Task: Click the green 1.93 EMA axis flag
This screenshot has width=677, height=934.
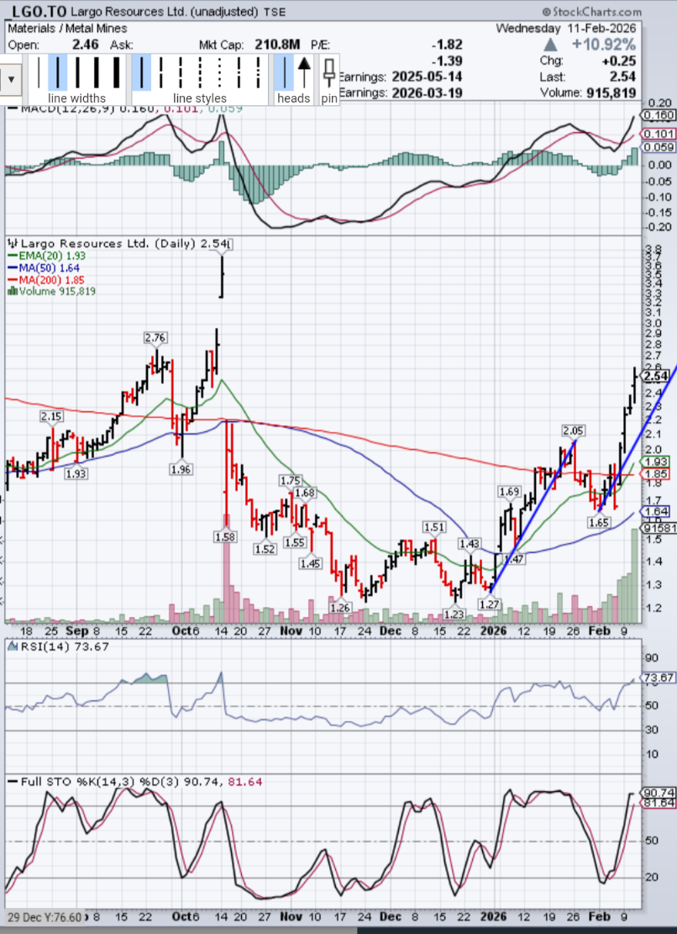Action: click(x=655, y=462)
